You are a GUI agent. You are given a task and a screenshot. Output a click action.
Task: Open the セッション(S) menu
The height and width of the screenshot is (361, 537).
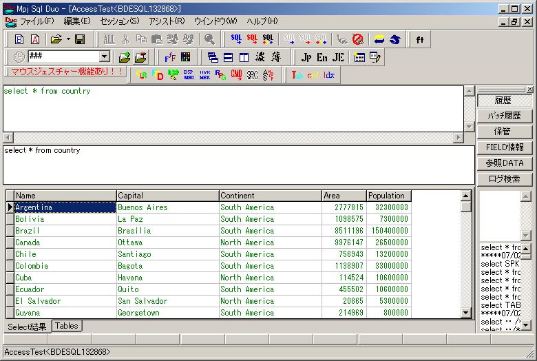[120, 21]
